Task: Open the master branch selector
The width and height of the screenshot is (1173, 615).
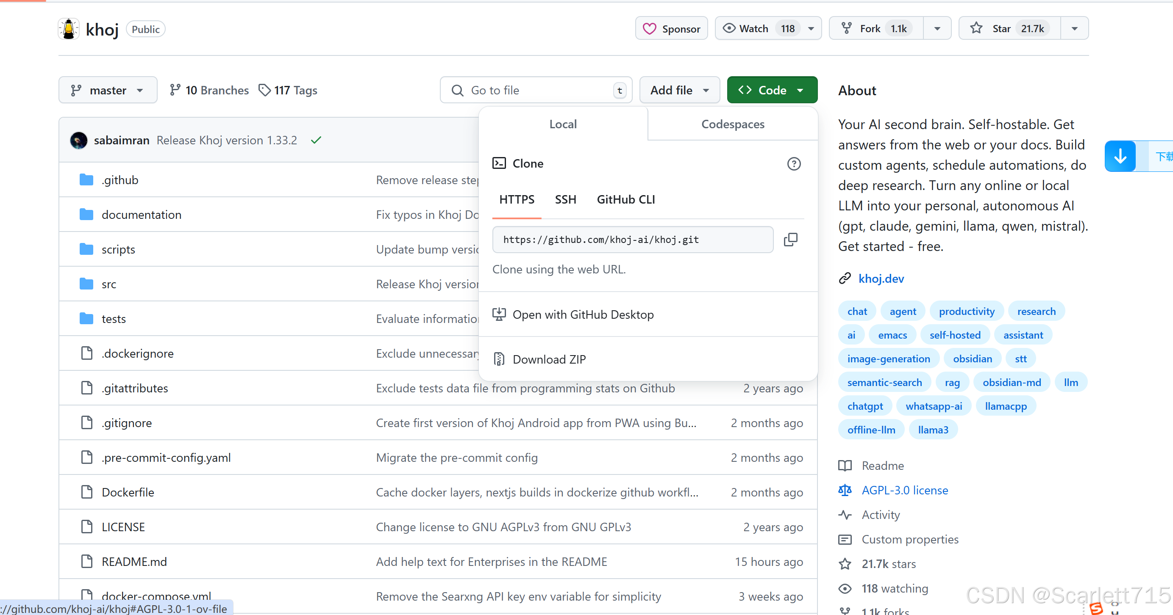Action: [x=108, y=90]
